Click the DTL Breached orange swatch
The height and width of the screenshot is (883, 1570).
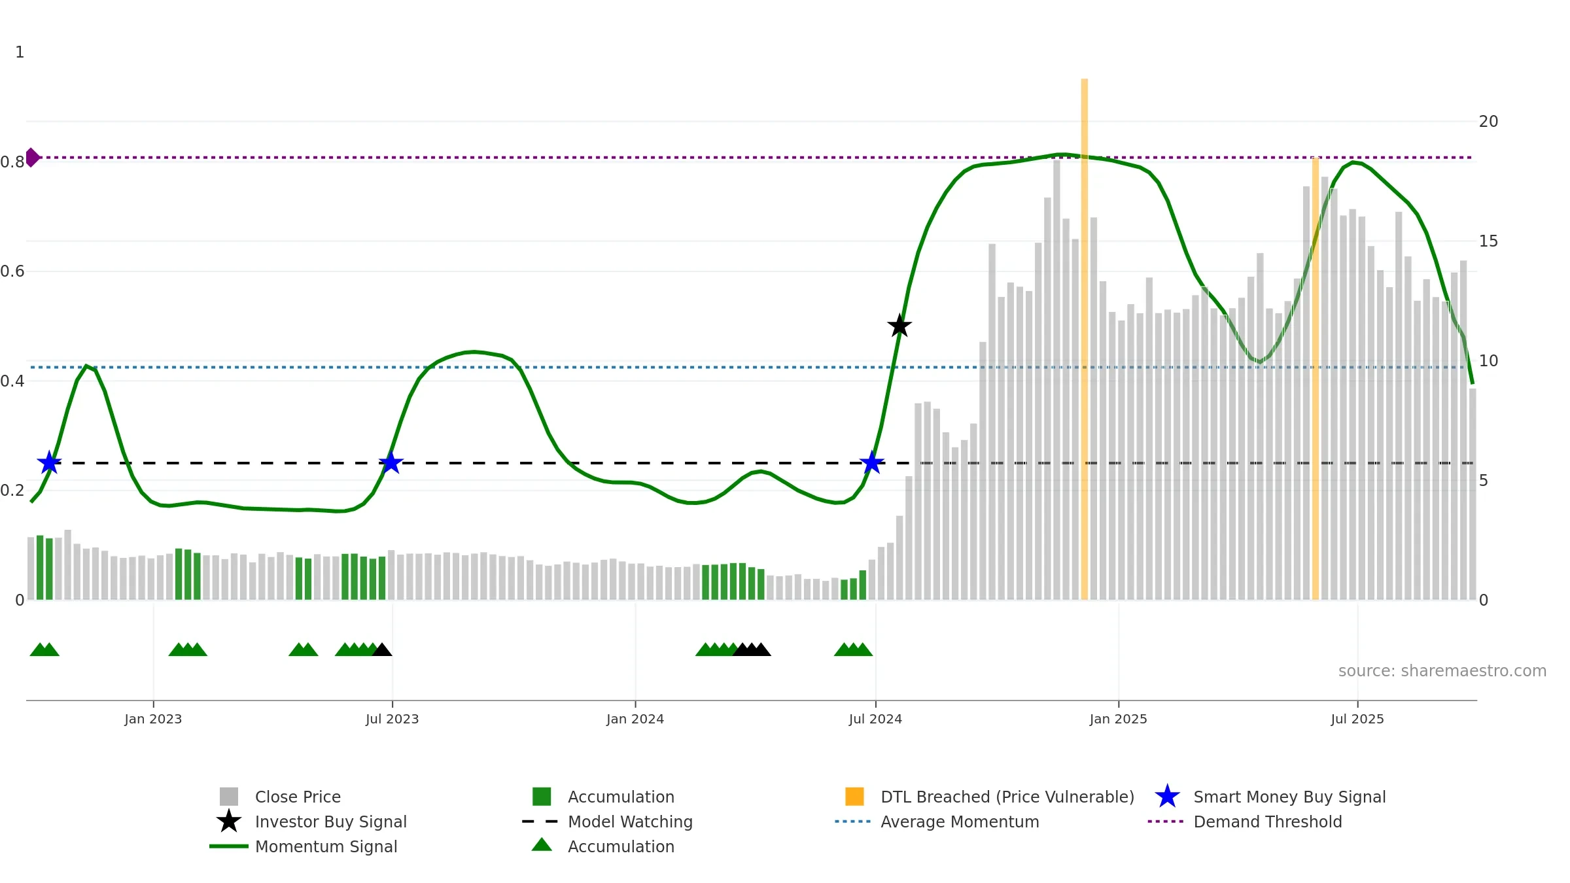pyautogui.click(x=854, y=797)
